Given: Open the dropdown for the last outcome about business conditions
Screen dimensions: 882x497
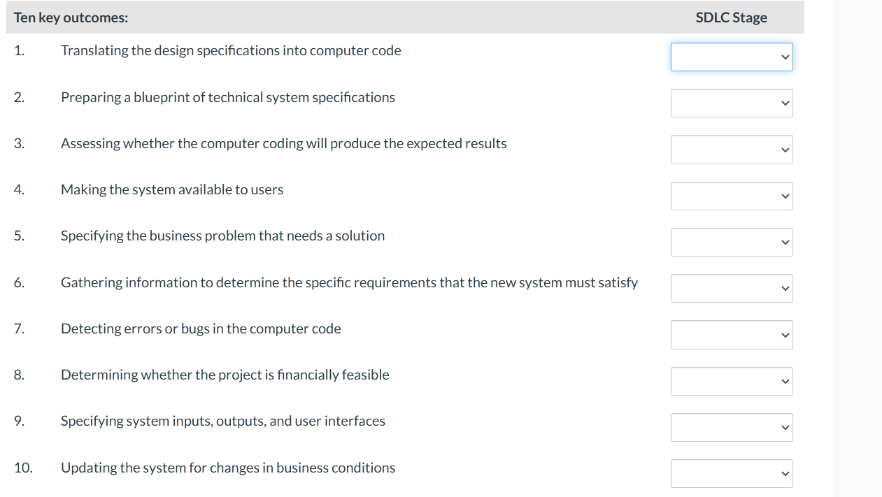Looking at the screenshot, I should coord(731,473).
